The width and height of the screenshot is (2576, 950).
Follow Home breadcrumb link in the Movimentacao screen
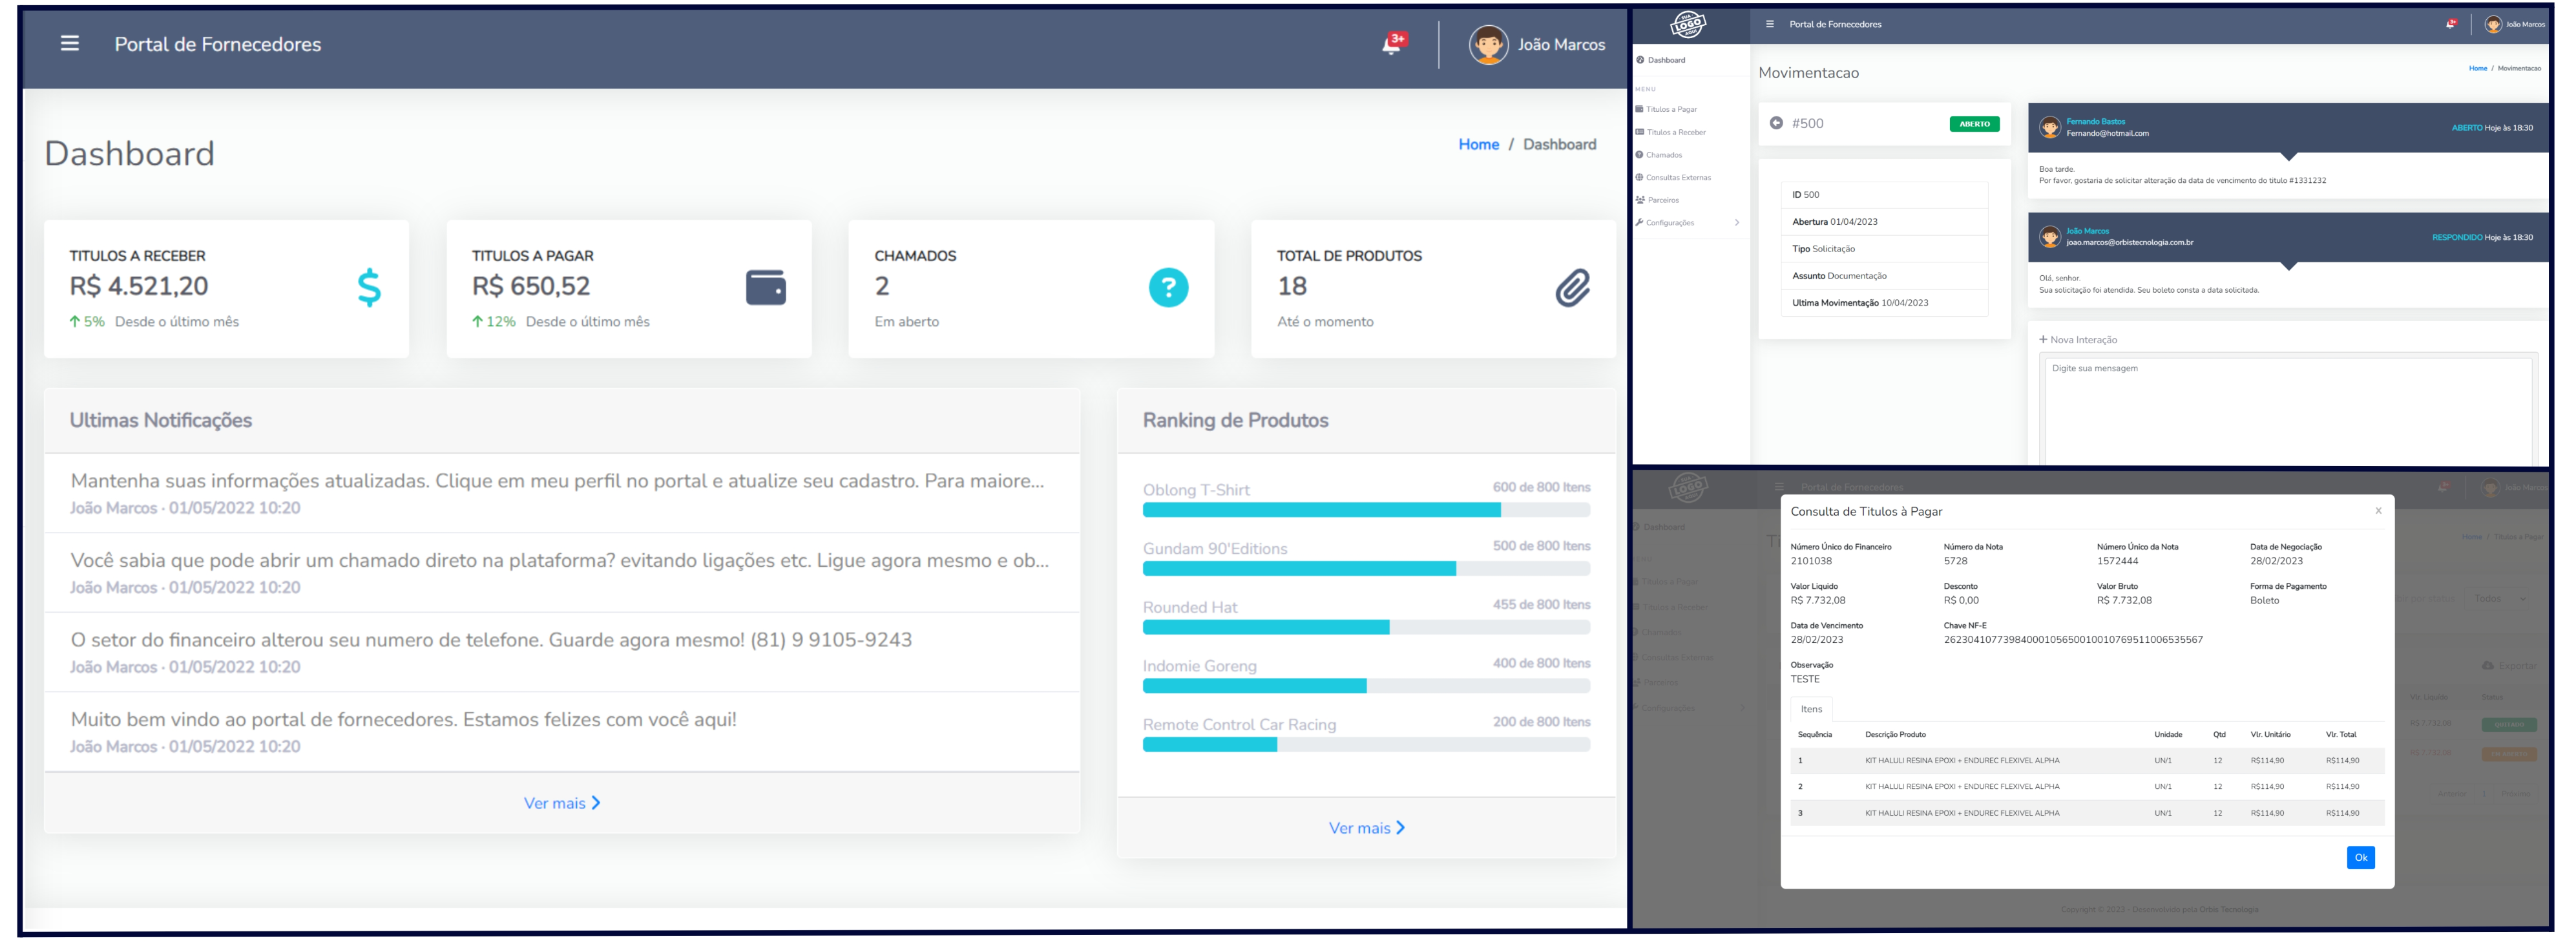point(2477,68)
